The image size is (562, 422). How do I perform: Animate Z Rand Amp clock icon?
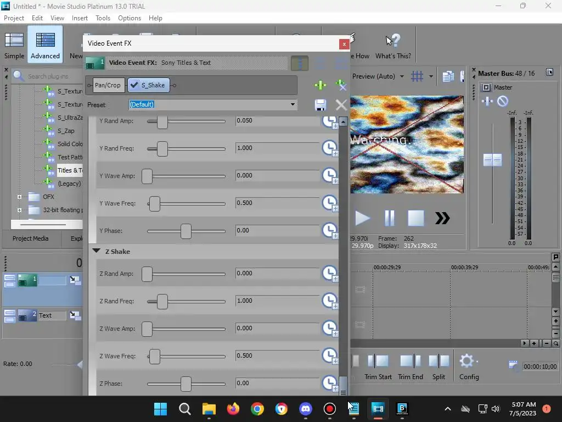[x=329, y=273]
